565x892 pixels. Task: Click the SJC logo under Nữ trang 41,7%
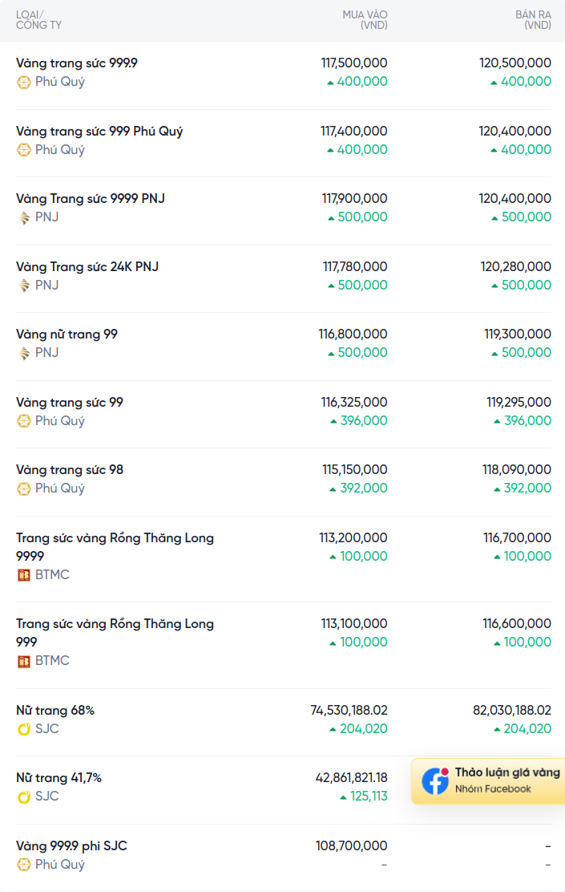(x=24, y=797)
